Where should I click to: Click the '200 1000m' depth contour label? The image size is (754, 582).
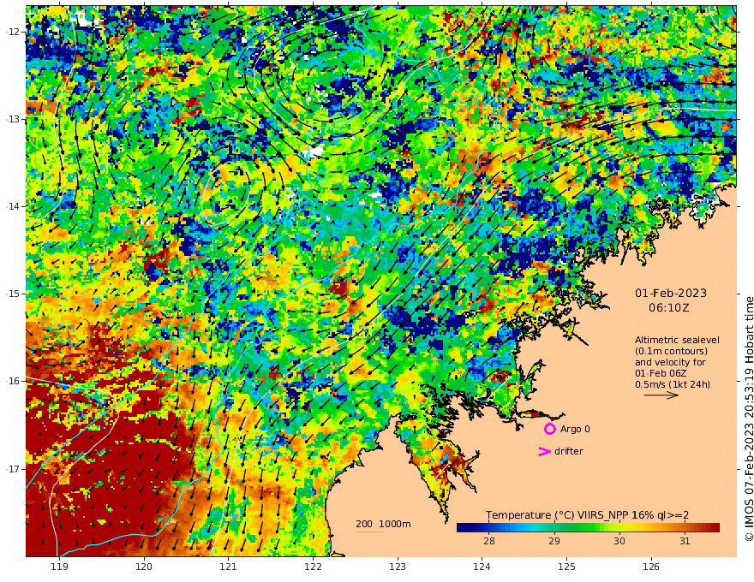(383, 524)
